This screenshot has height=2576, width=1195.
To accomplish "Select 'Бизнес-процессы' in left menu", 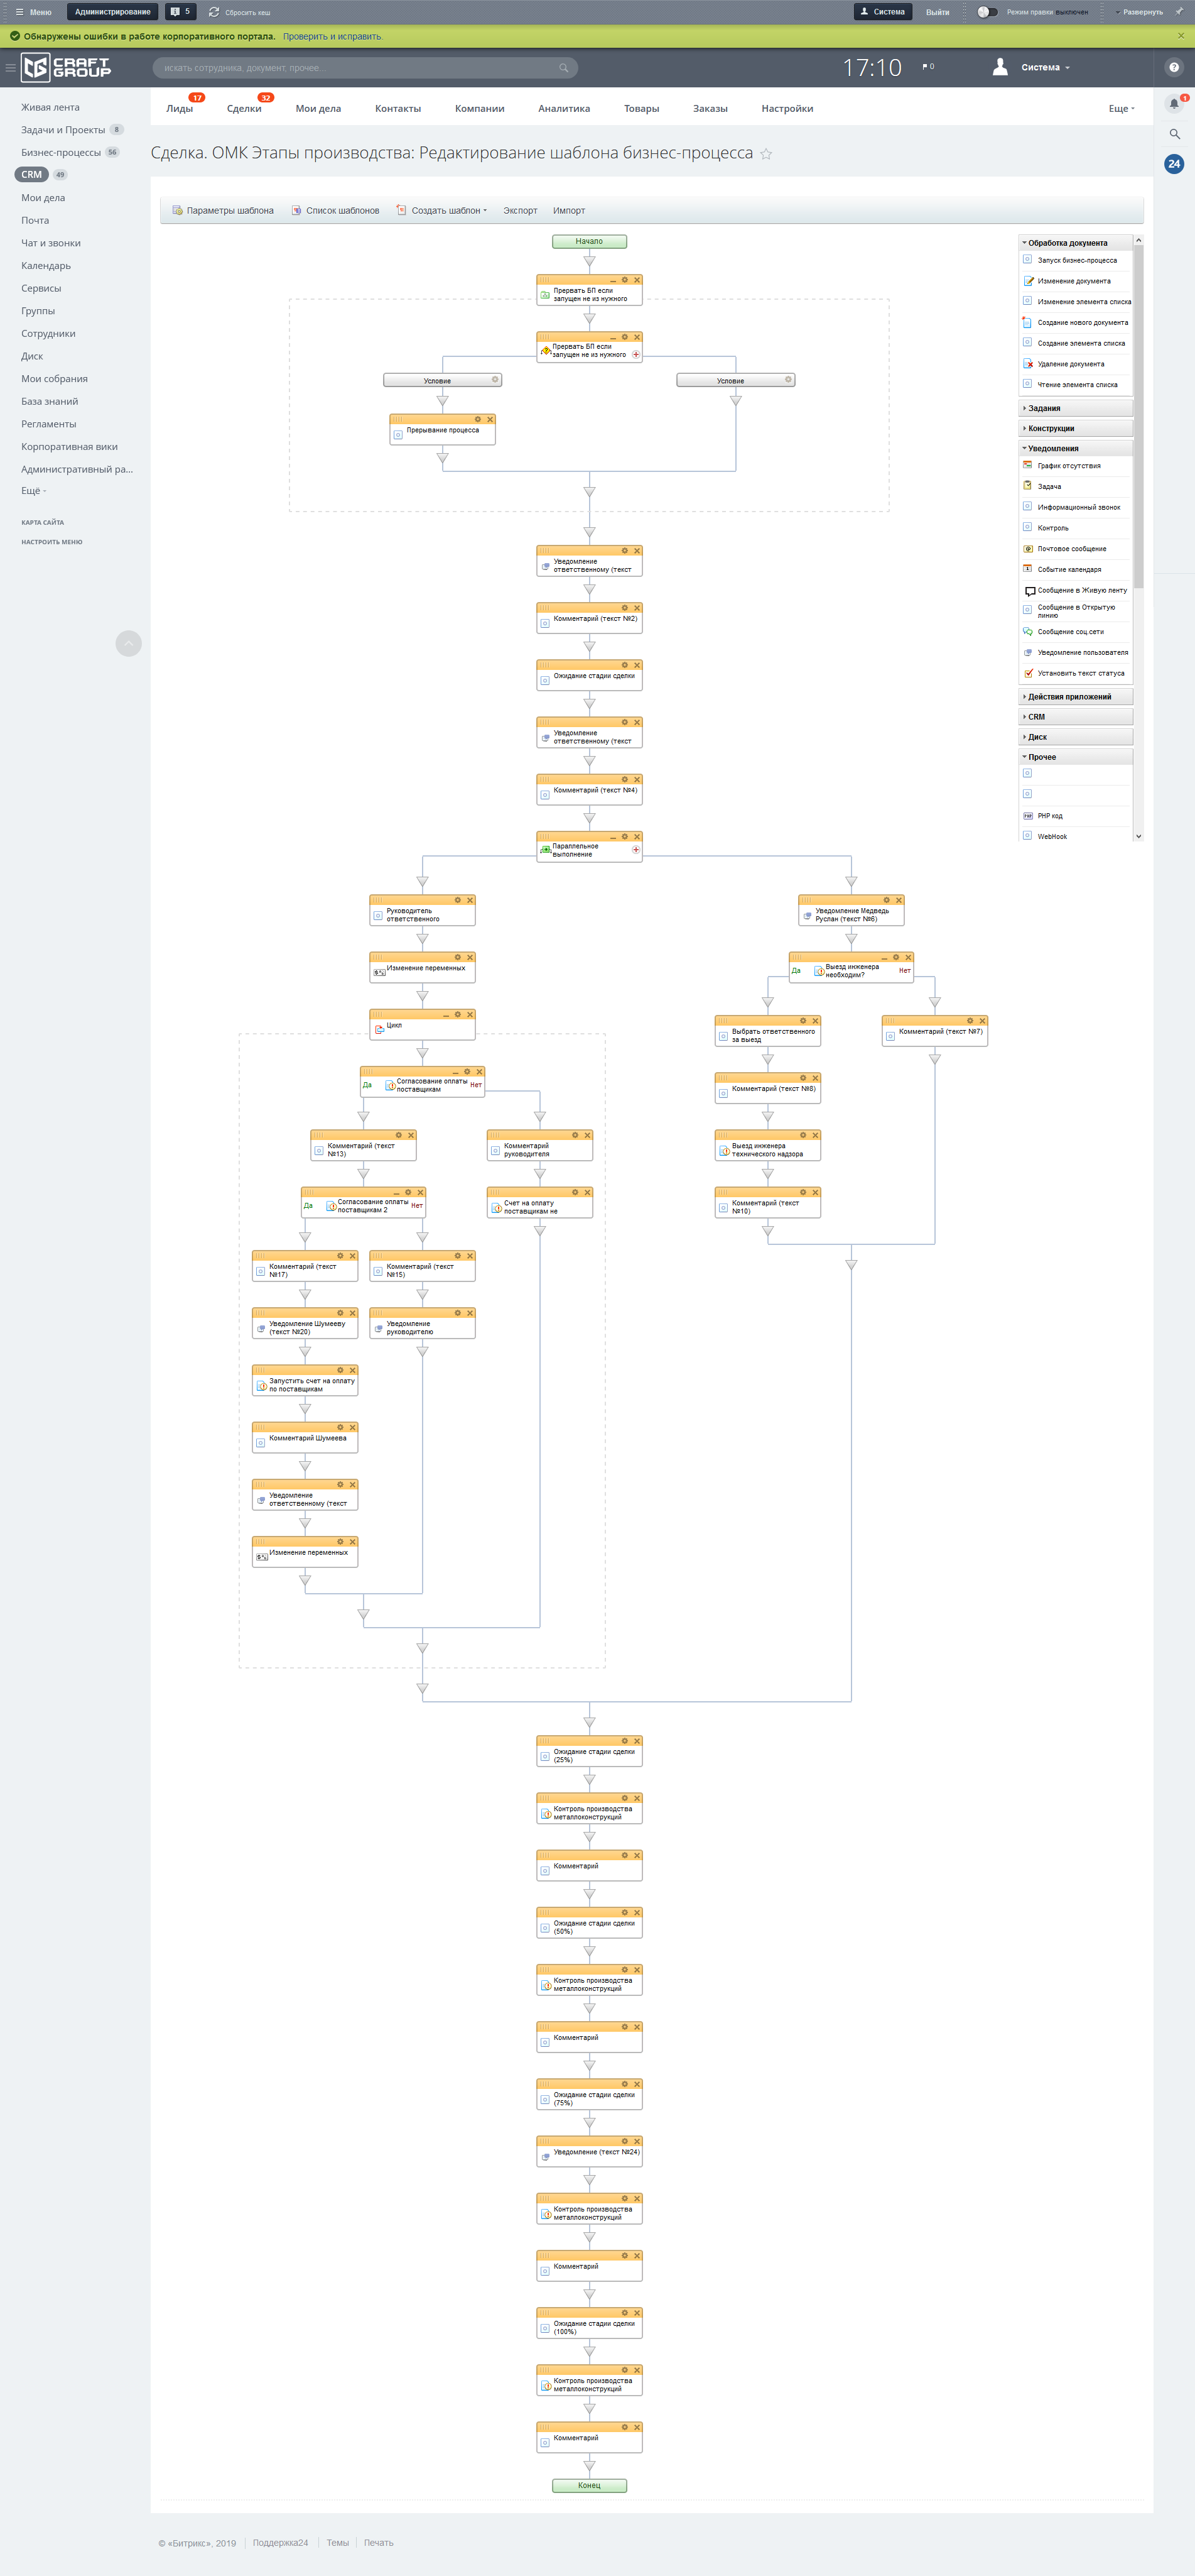I will coord(61,153).
